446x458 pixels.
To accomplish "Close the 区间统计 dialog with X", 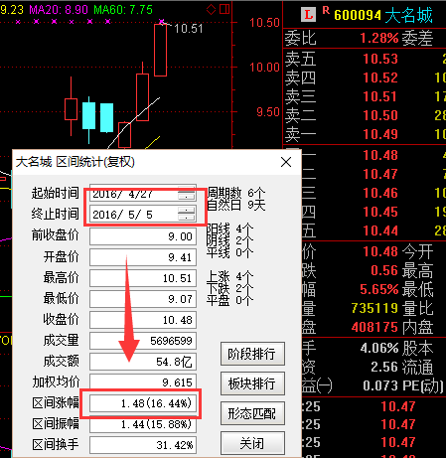I will pos(286,162).
